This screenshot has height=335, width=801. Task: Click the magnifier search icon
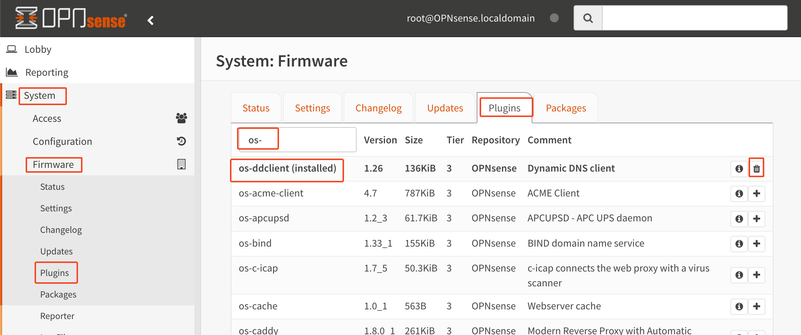(x=588, y=18)
